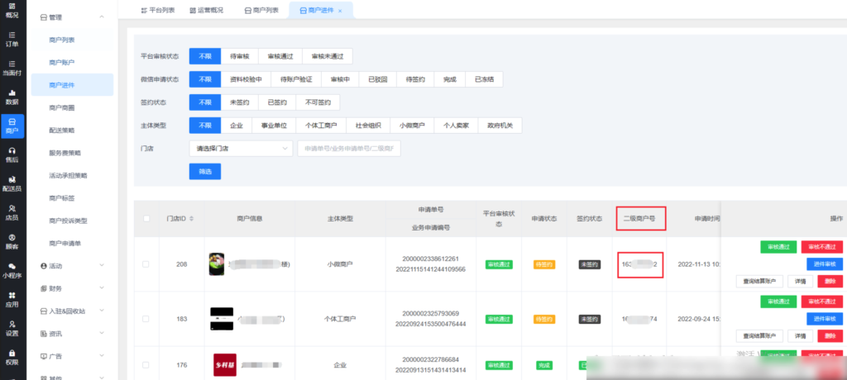847x380 pixels.
Task: Click 查询结算账户 for store 183
Action: (759, 335)
